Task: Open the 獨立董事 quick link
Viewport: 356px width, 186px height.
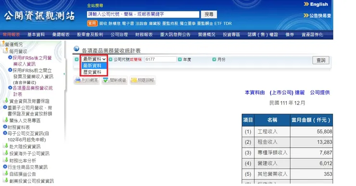Action: click(188, 23)
